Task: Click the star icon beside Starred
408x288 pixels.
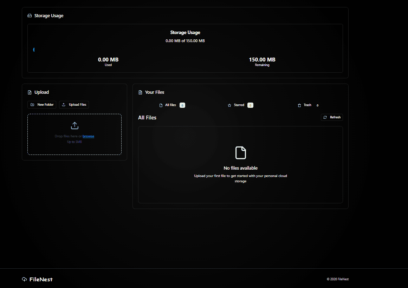Action: 229,105
